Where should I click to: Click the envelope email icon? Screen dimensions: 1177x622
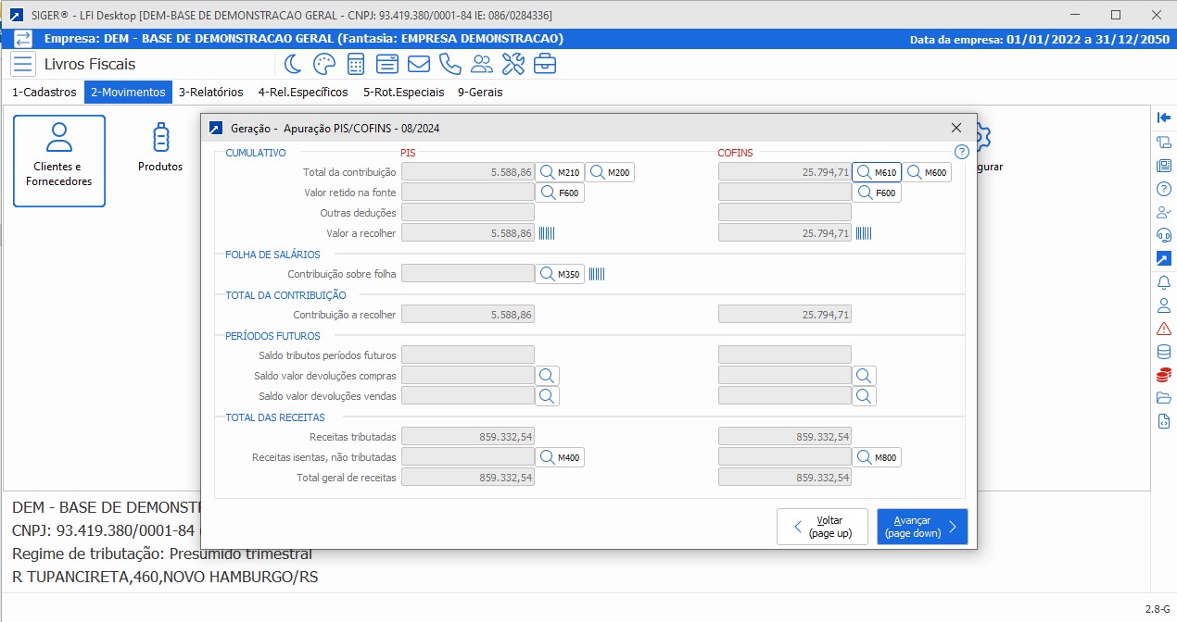coord(419,64)
